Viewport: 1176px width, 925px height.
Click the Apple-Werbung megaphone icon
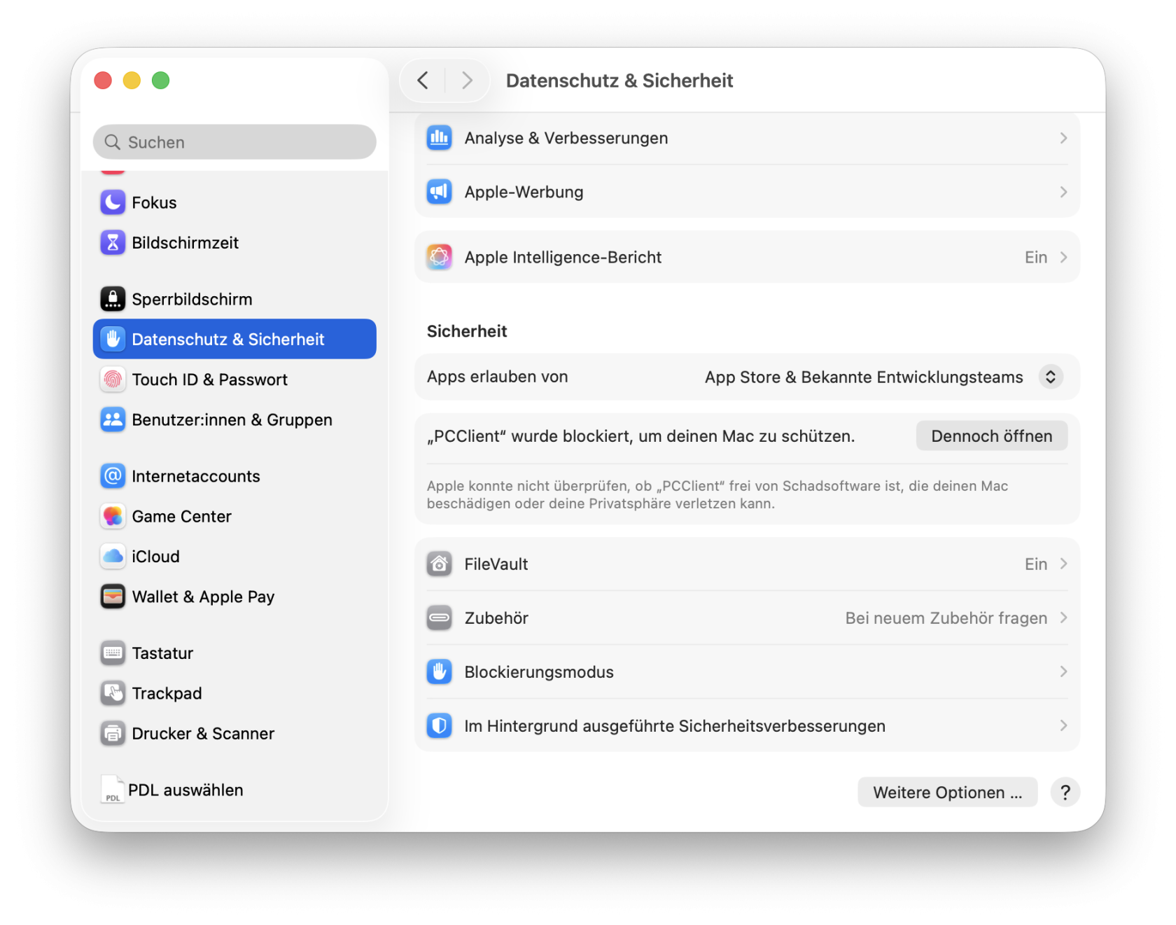(x=440, y=192)
